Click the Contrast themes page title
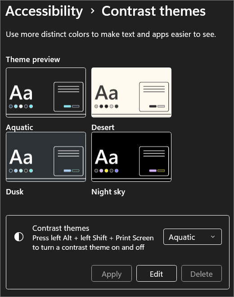The width and height of the screenshot is (234, 297). (x=153, y=11)
